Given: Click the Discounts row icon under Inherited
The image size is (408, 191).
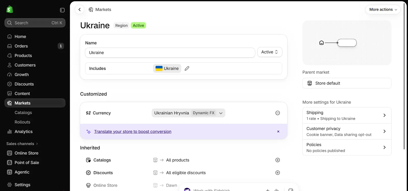Looking at the screenshot, I should tap(88, 173).
